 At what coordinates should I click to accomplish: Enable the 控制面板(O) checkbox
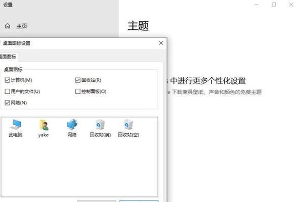78,91
